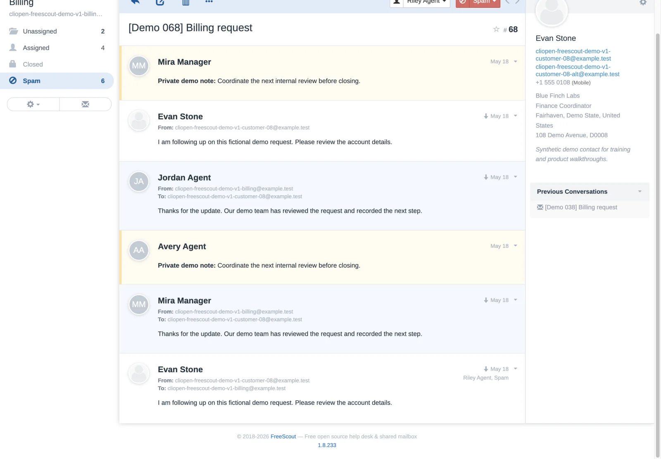
Task: Click the Blue Finch Labs company text
Action: (558, 96)
